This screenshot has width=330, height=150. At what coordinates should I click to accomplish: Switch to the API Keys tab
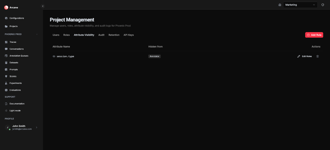[x=129, y=35]
